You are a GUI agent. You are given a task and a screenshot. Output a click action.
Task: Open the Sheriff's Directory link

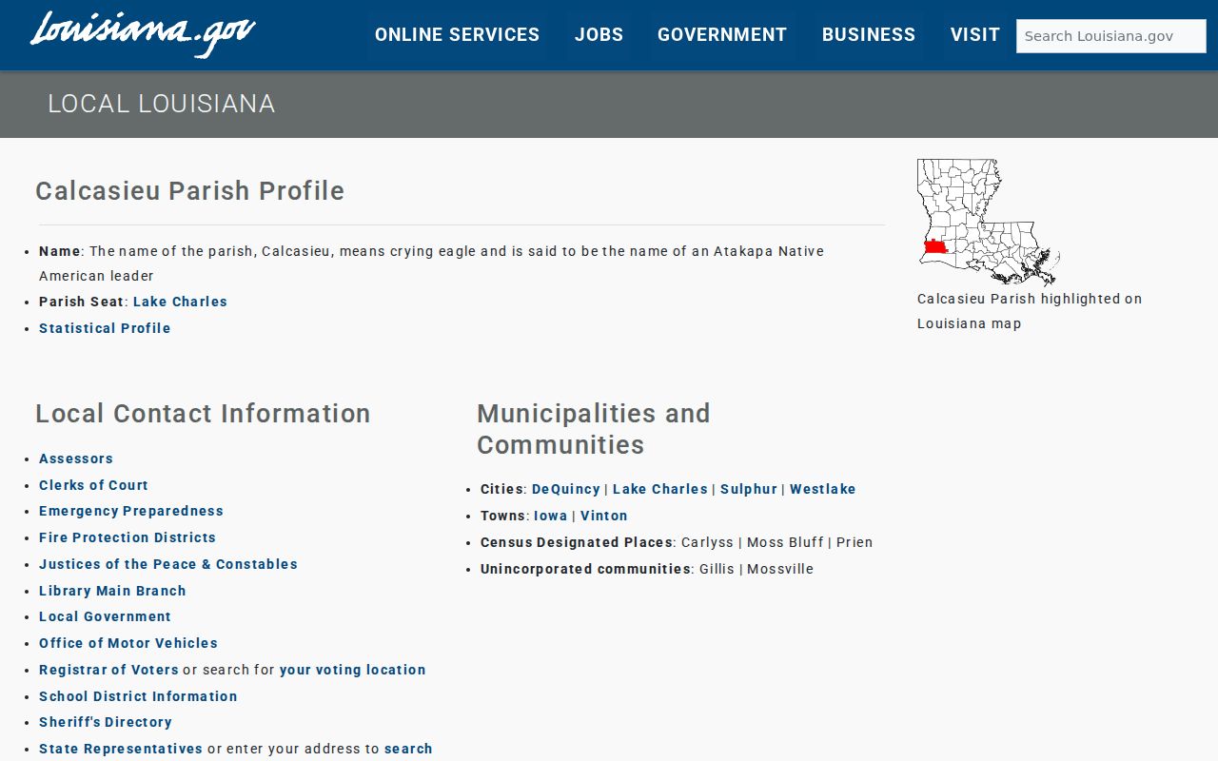(106, 722)
